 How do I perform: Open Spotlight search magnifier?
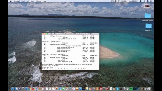144,1
